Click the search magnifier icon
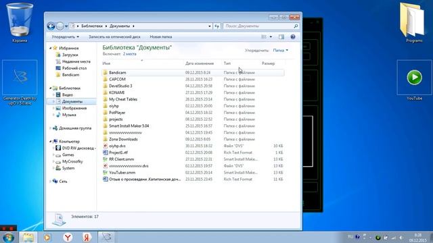This screenshot has height=243, width=433. point(296,26)
